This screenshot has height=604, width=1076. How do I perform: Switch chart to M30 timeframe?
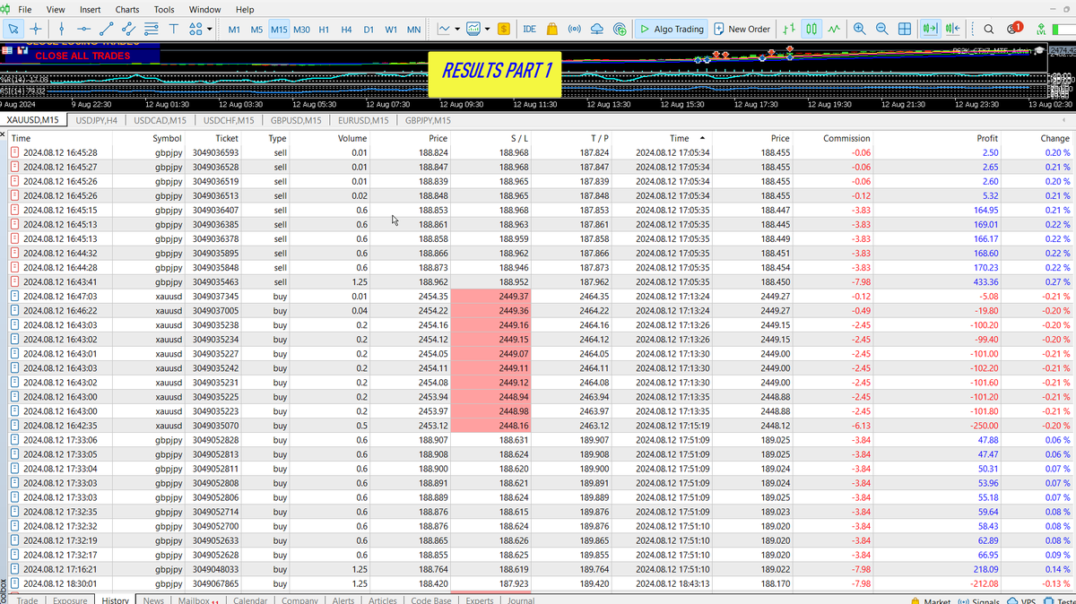pos(301,30)
